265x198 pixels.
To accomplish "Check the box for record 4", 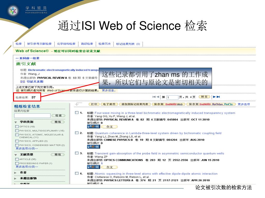I will pos(77,173).
